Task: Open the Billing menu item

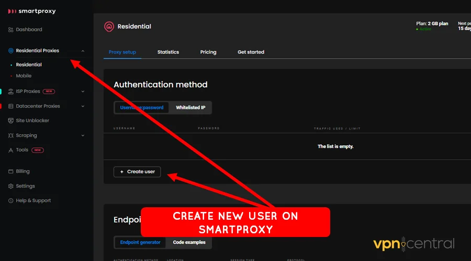Action: point(23,171)
